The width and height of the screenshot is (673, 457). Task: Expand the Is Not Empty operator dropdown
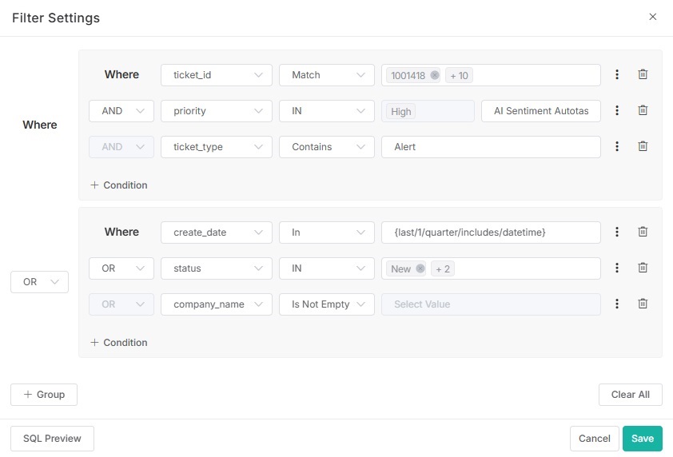click(x=326, y=304)
